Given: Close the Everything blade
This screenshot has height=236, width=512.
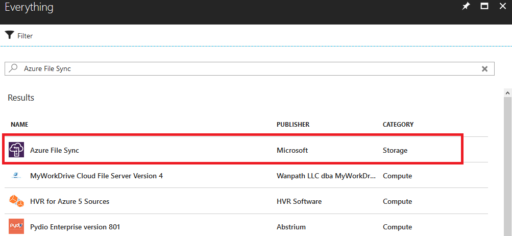Looking at the screenshot, I should 502,6.
